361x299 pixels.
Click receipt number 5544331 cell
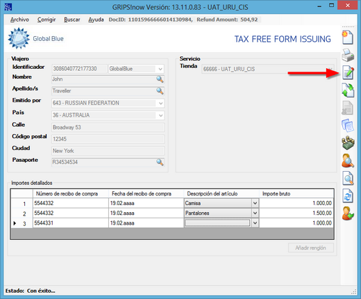[x=71, y=223]
